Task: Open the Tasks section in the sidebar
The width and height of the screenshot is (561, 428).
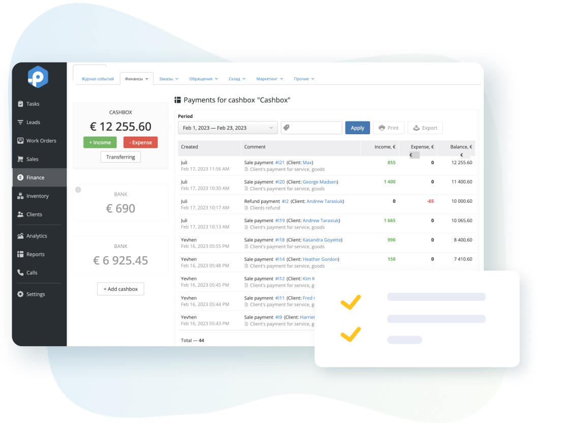Action: click(32, 104)
